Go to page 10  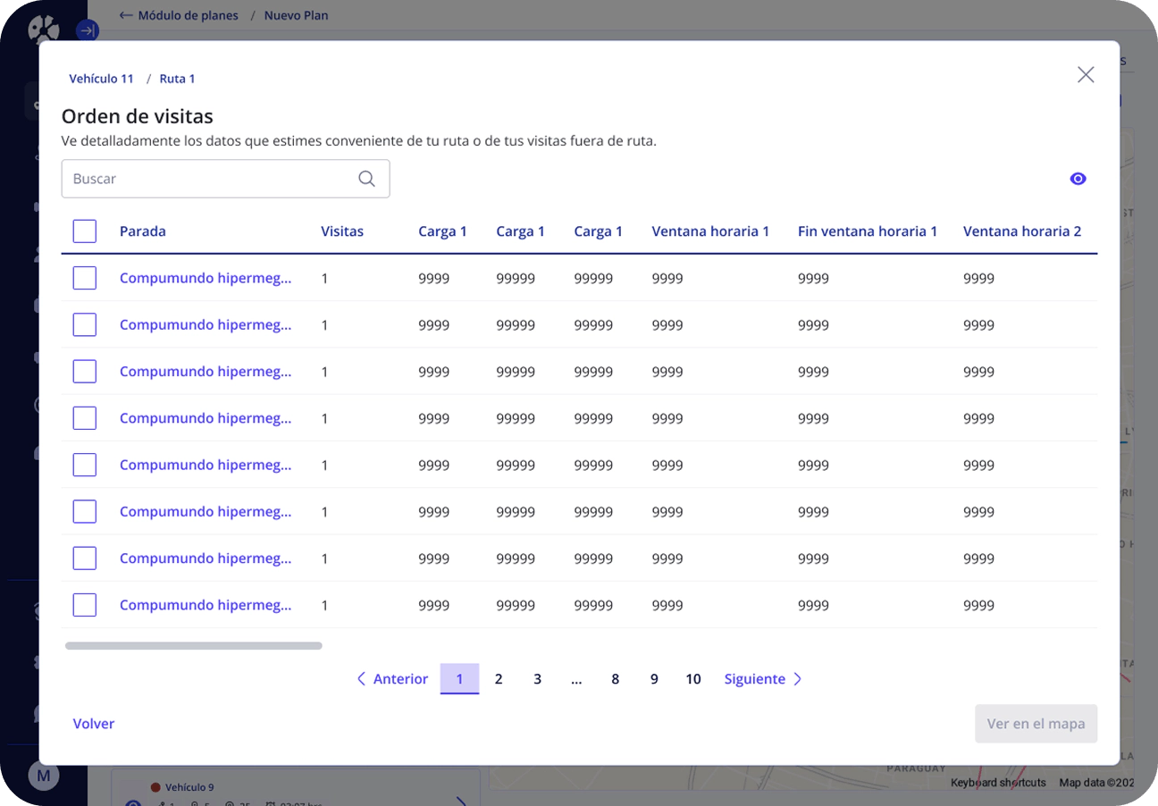pos(693,679)
